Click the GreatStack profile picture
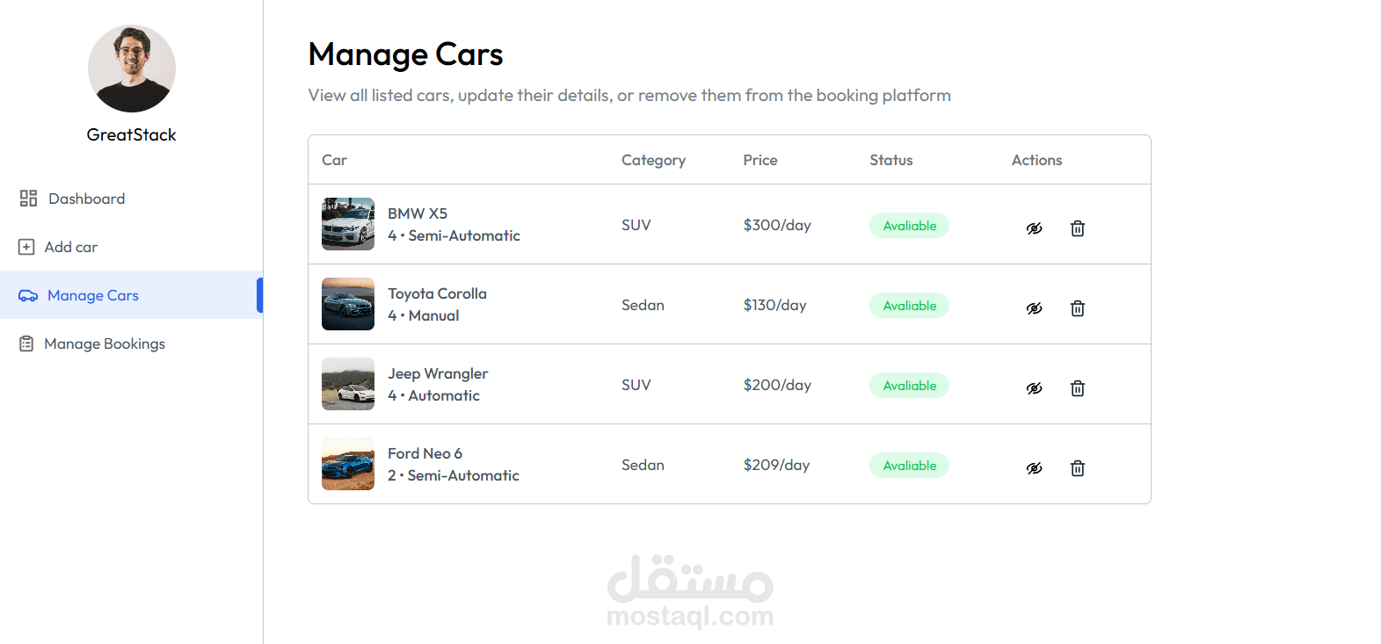Screen dimensions: 1381x644 [x=132, y=69]
